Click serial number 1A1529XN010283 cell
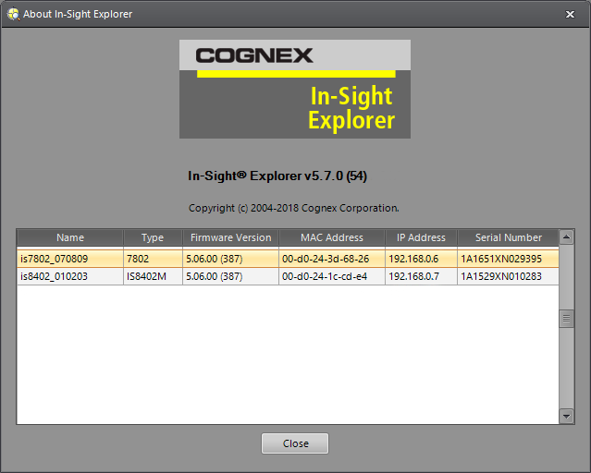The image size is (591, 473). 501,276
